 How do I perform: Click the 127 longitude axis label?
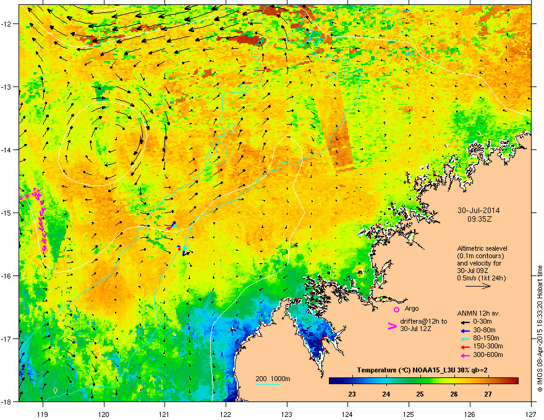point(531,414)
